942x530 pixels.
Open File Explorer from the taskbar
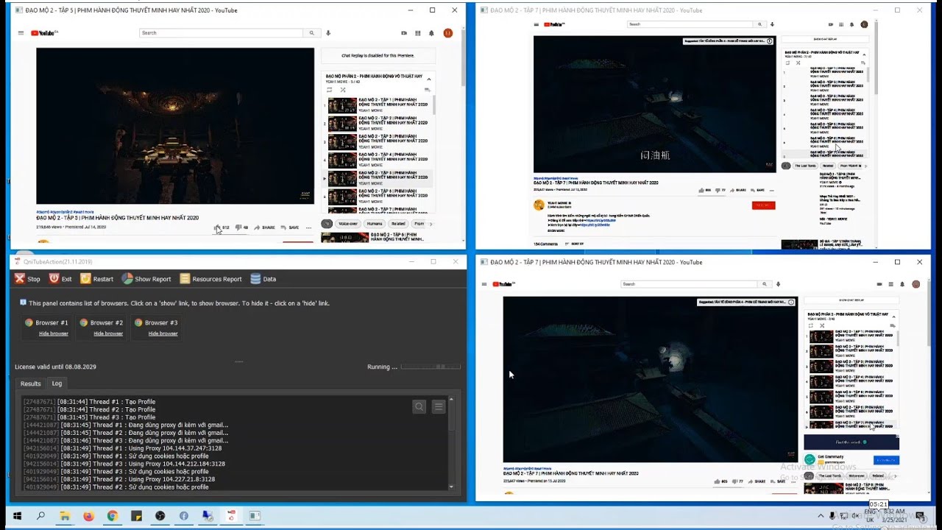click(x=65, y=516)
